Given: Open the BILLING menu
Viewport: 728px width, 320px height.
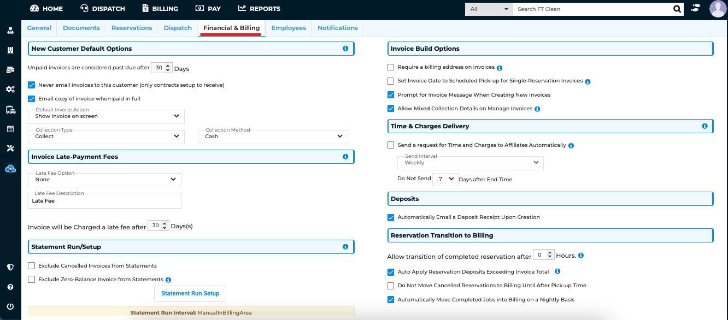Looking at the screenshot, I should 160,9.
